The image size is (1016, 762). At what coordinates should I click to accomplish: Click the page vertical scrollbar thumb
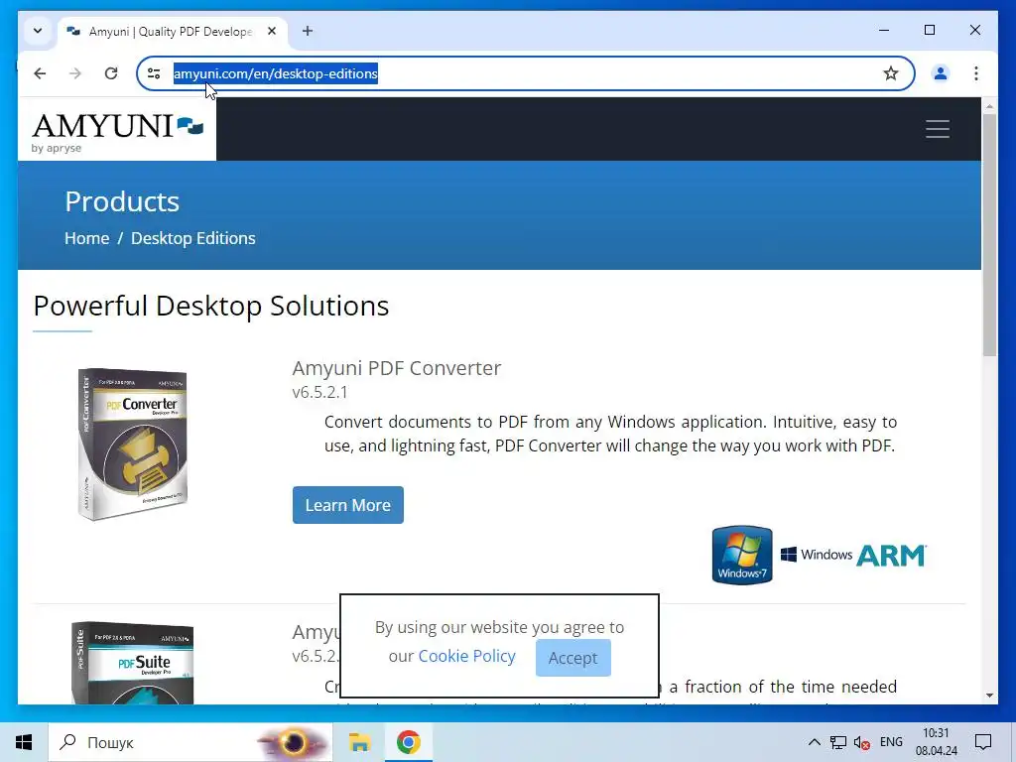[x=989, y=234]
